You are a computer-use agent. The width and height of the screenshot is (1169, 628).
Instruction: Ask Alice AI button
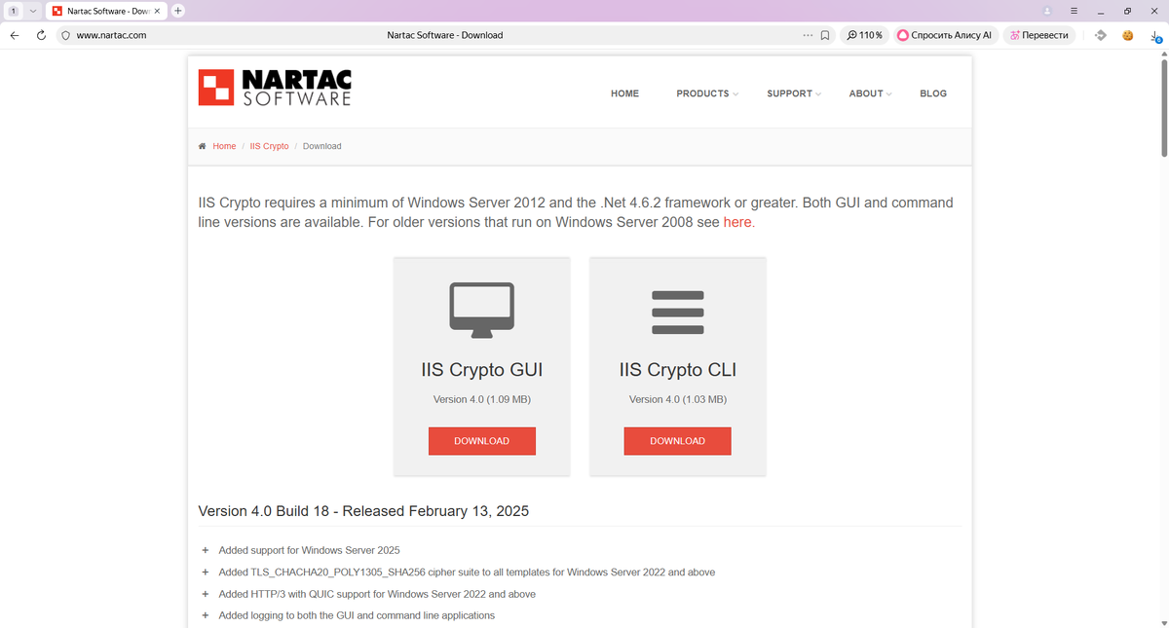click(945, 35)
